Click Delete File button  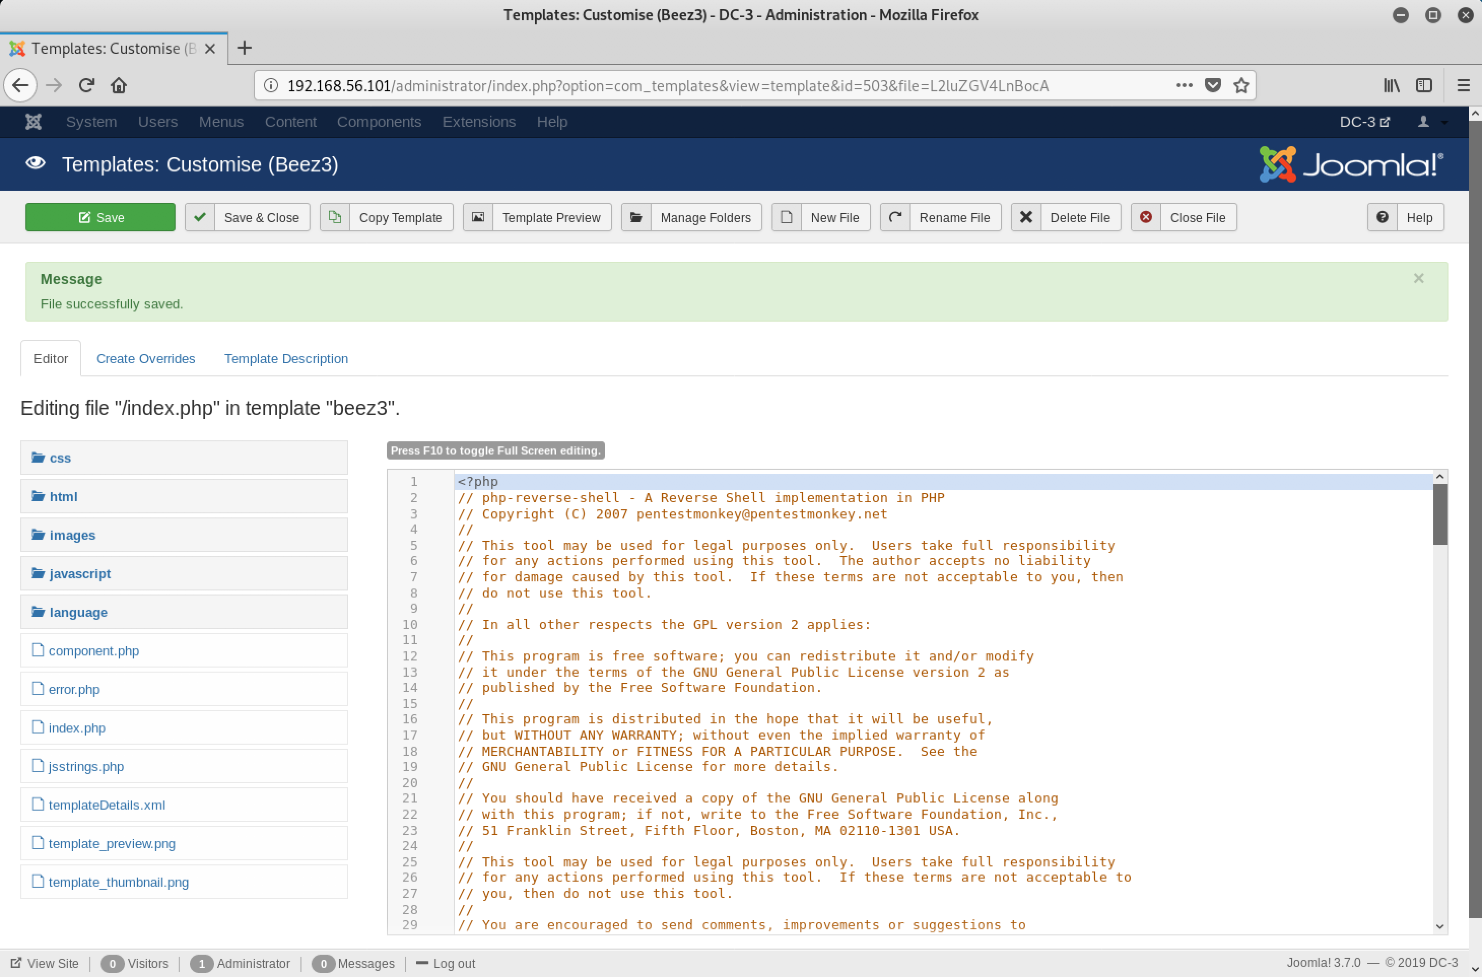pos(1066,218)
